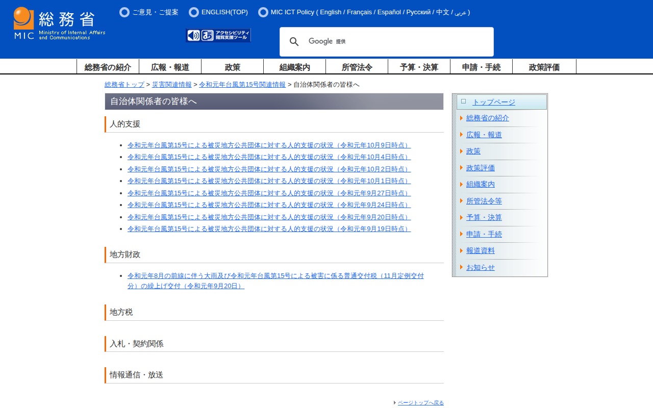Open お知らせ in the sidebar
The height and width of the screenshot is (408, 653).
click(480, 267)
